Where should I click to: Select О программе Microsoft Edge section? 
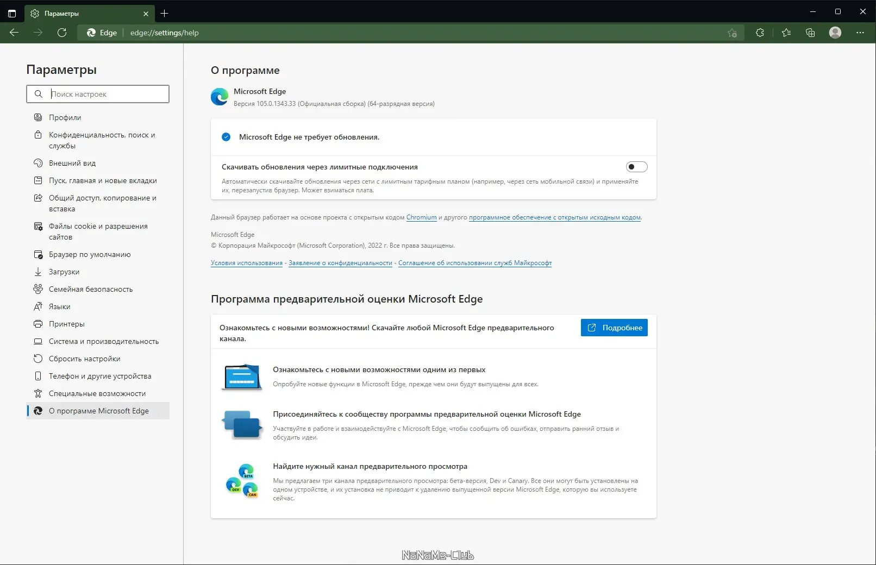98,411
